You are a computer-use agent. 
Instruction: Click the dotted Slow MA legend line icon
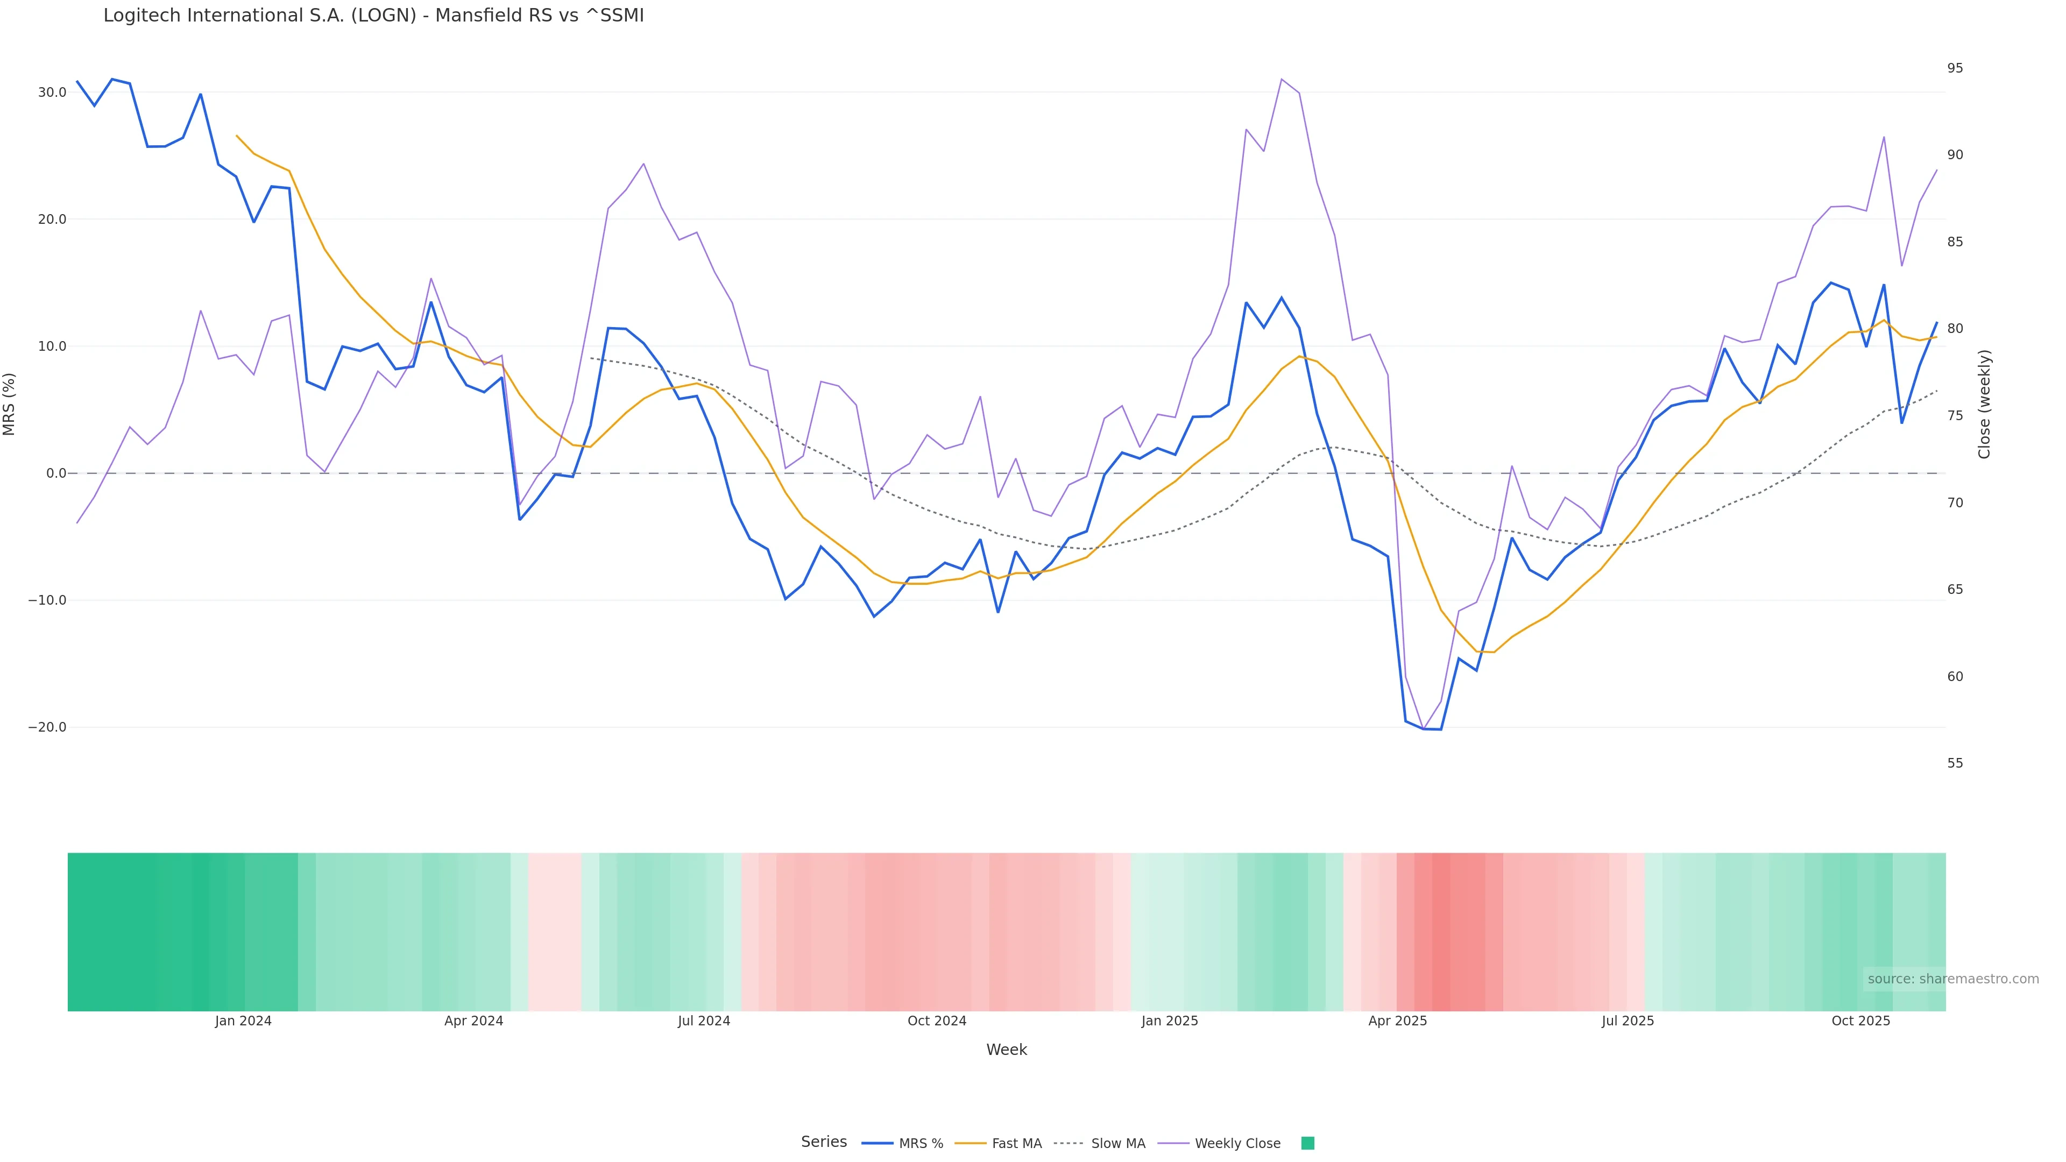1069,1144
